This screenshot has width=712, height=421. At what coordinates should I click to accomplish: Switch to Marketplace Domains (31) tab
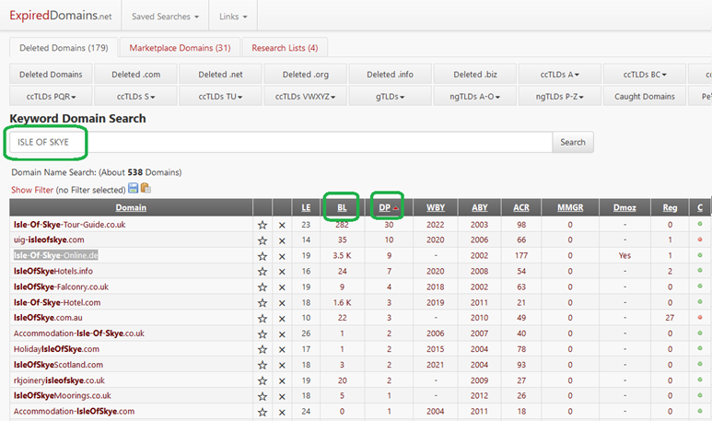(180, 48)
